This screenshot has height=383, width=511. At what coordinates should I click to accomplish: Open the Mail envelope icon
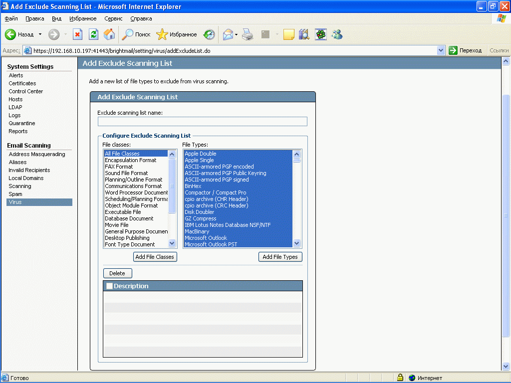click(x=228, y=34)
